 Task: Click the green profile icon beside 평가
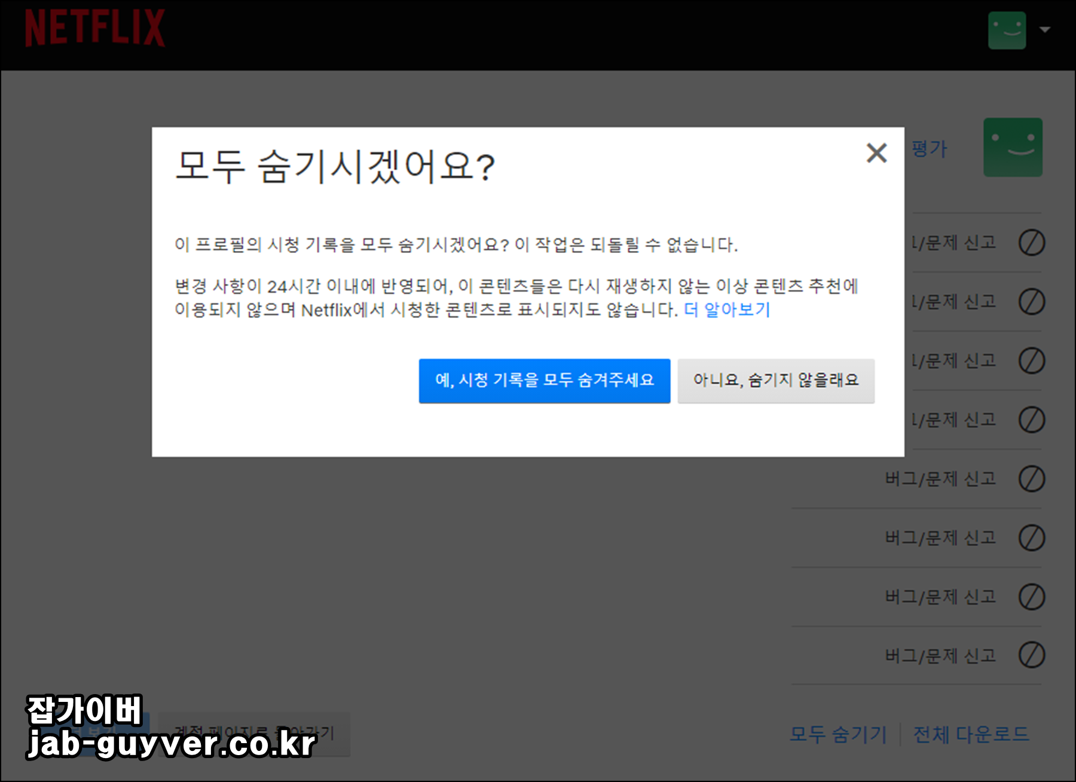tap(1013, 148)
